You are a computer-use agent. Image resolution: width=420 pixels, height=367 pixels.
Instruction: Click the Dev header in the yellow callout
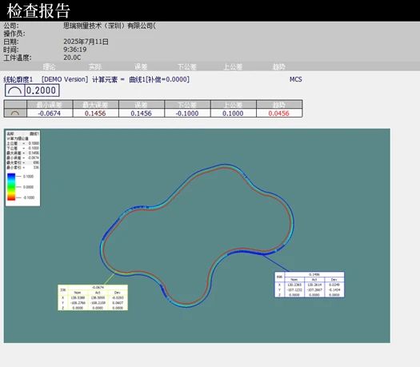tap(118, 293)
